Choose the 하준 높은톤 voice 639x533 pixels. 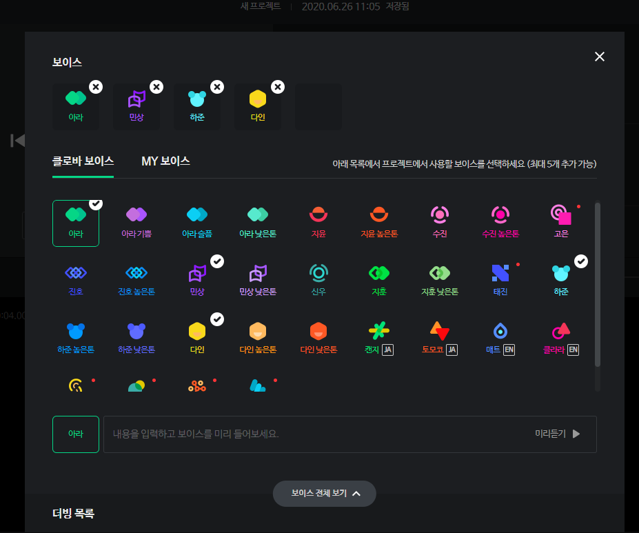pyautogui.click(x=76, y=339)
